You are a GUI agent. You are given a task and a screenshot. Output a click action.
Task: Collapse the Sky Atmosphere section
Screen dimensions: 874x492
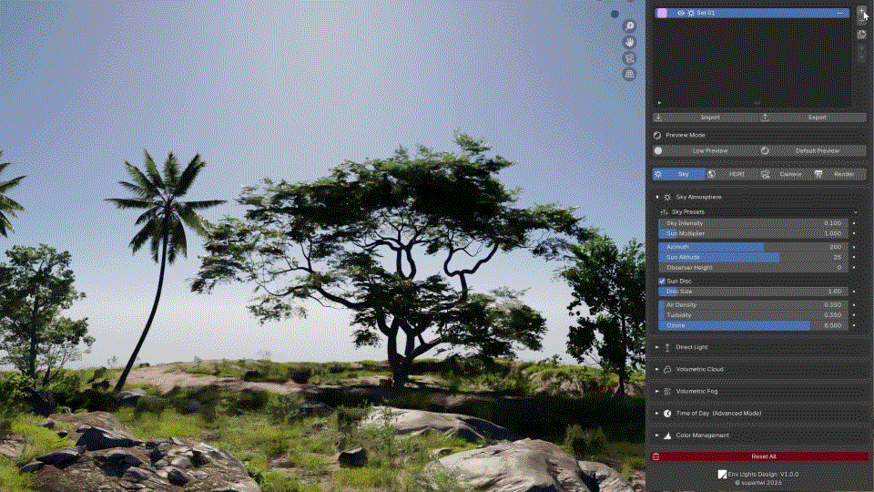pos(657,197)
